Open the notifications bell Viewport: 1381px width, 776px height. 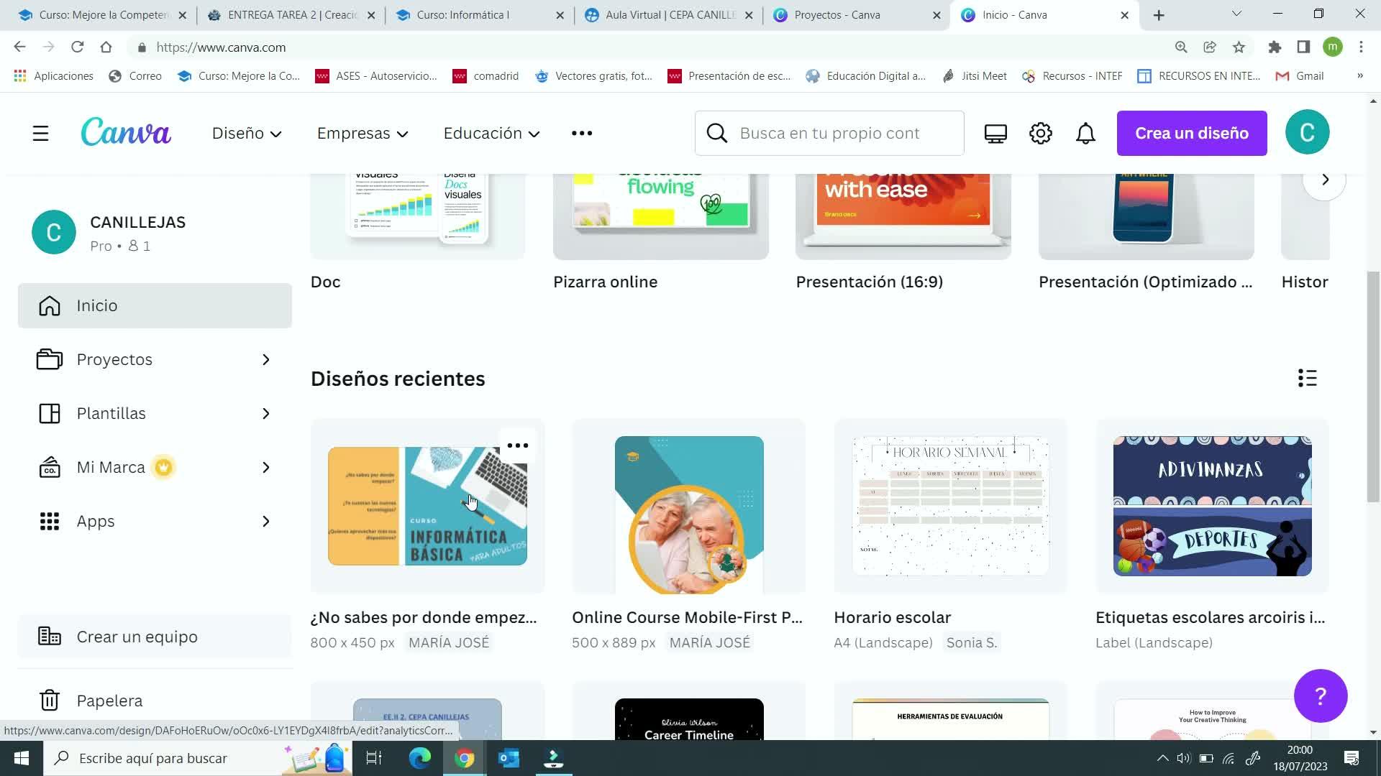click(x=1085, y=134)
